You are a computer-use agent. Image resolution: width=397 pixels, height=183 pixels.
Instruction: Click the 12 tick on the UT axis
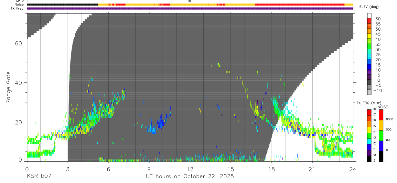point(190,169)
